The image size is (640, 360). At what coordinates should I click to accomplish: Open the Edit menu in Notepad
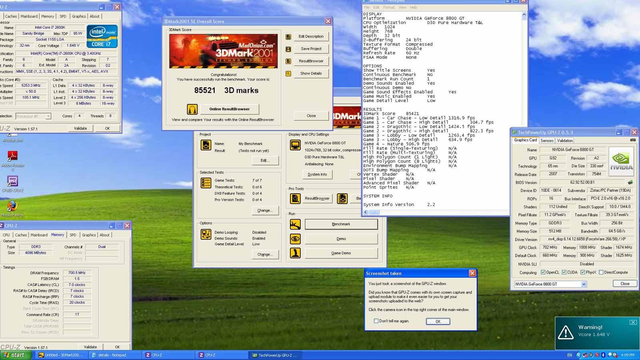pos(376,8)
